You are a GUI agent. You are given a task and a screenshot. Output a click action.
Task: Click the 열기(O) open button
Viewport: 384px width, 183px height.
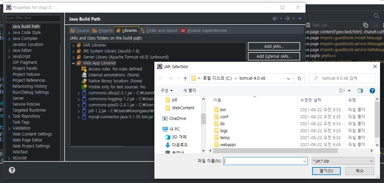point(326,171)
